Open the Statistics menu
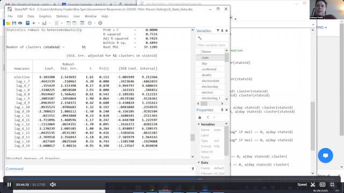The width and height of the screenshot is (344, 193). tap(62, 17)
